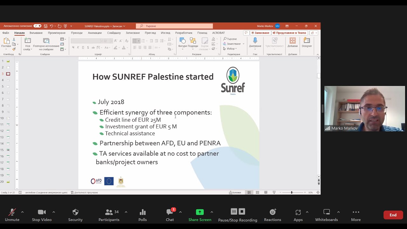Pause the Zoom recording
Viewport: 407px width, 229px height.
point(234,212)
